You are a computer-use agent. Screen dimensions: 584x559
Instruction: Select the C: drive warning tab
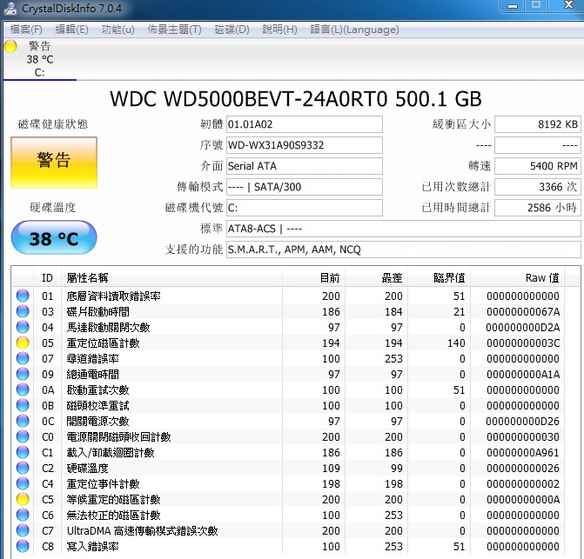pyautogui.click(x=39, y=59)
